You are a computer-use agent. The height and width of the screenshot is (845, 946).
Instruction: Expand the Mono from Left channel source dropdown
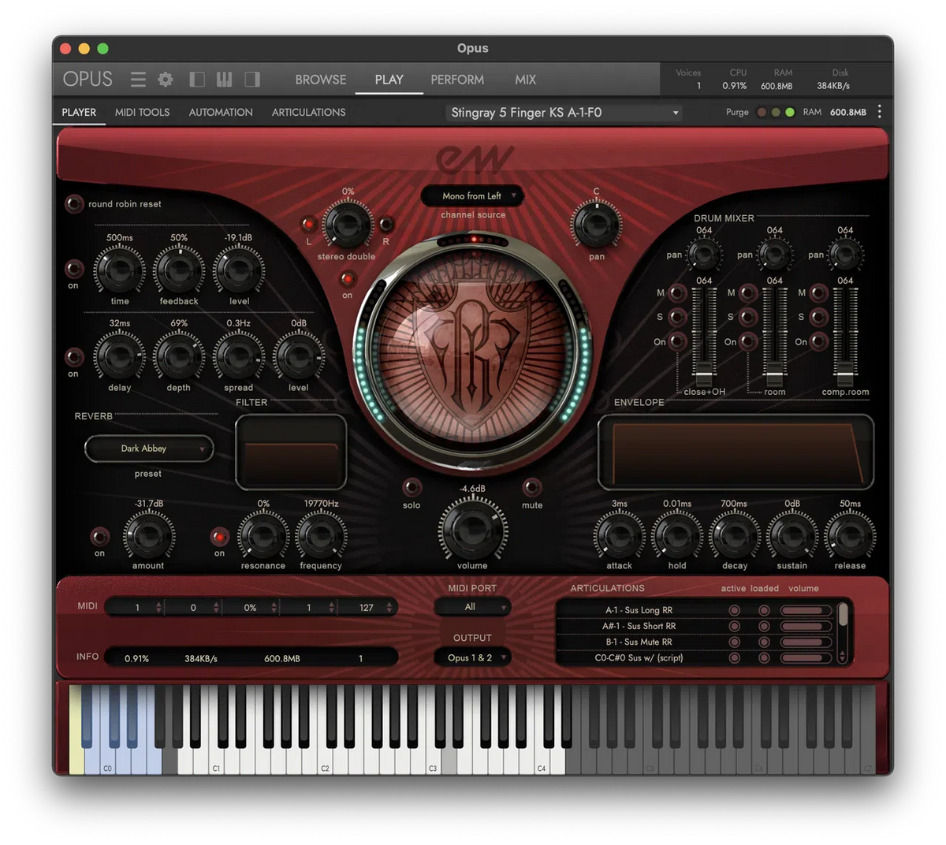point(472,196)
